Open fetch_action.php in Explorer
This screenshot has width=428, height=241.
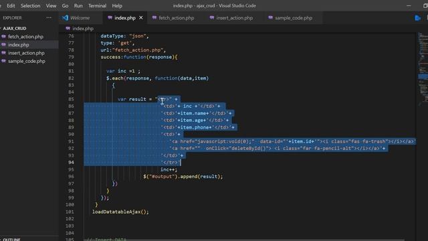coord(25,37)
